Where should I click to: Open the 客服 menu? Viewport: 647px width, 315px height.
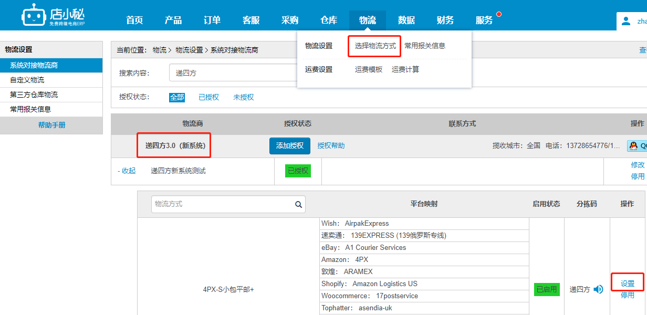click(x=251, y=20)
